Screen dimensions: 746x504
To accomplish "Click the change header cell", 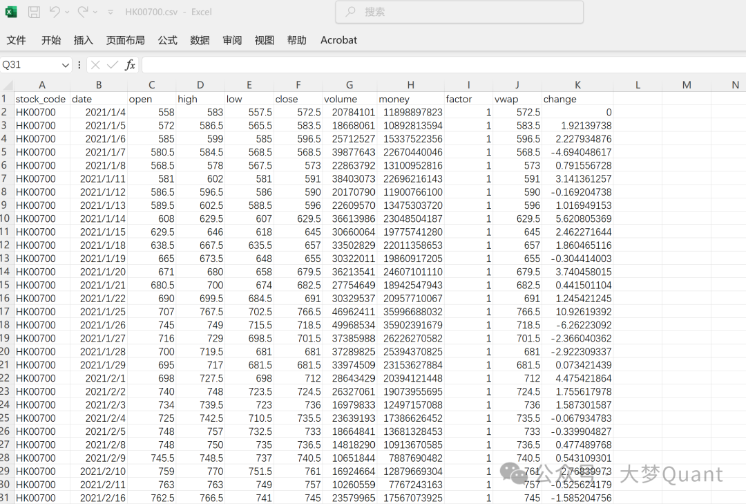I will [577, 99].
